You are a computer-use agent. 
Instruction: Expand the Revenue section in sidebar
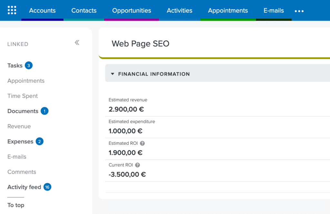(x=19, y=126)
